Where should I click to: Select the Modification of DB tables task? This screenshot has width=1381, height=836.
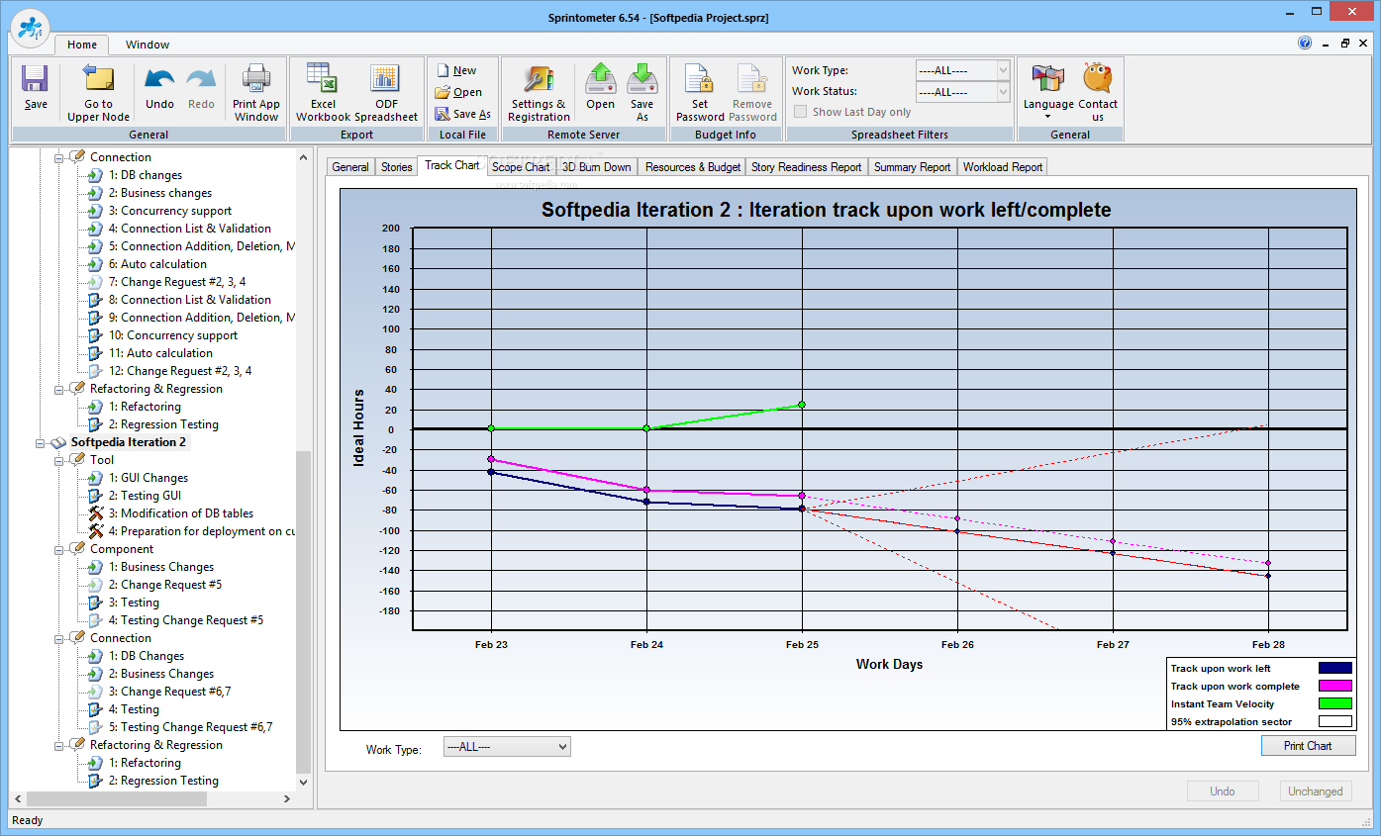pos(181,513)
